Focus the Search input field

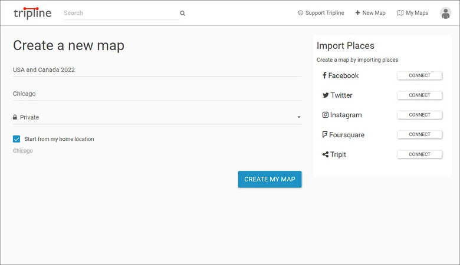click(x=121, y=13)
